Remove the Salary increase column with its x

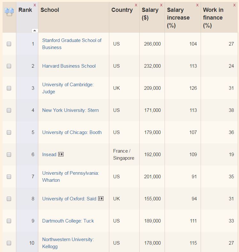coord(197,5)
